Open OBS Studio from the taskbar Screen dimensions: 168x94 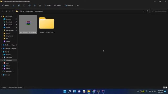pos(98,91)
